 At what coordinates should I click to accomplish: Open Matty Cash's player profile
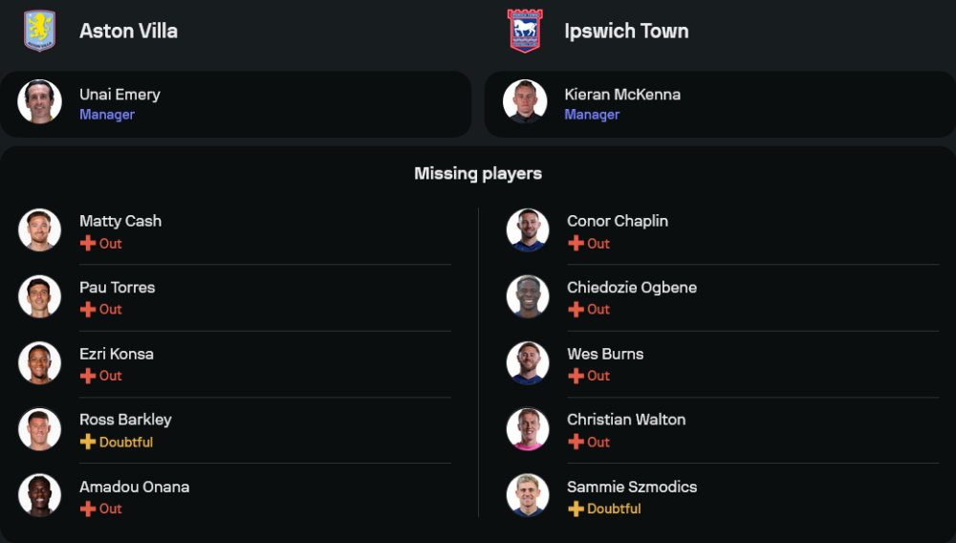click(x=120, y=221)
